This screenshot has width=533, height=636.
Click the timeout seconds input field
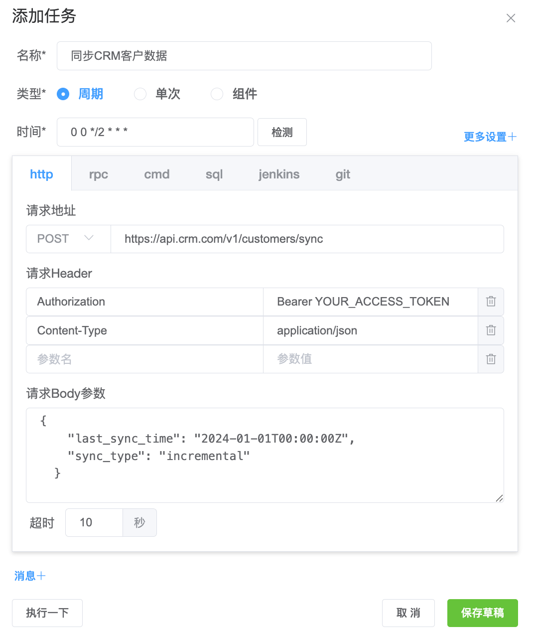pos(94,522)
